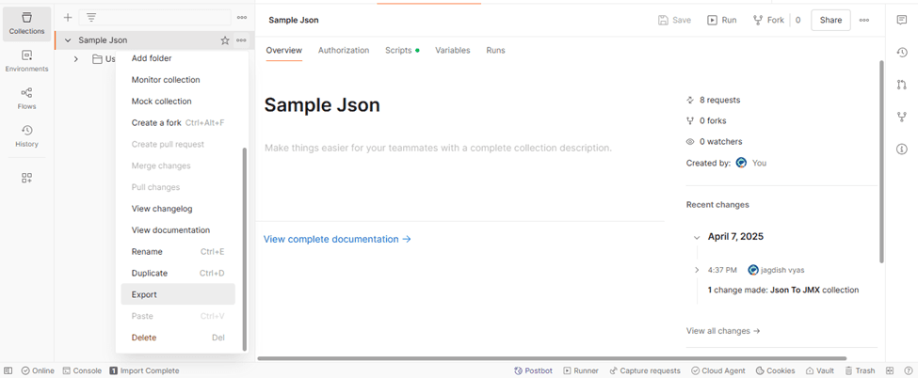Viewport: 918px width, 378px height.
Task: Collapse the Sample Json collection chevron
Action: pyautogui.click(x=68, y=40)
